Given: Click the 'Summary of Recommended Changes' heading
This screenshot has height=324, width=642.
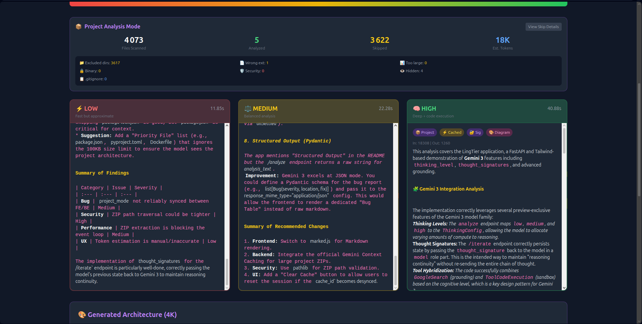Looking at the screenshot, I should (286, 226).
